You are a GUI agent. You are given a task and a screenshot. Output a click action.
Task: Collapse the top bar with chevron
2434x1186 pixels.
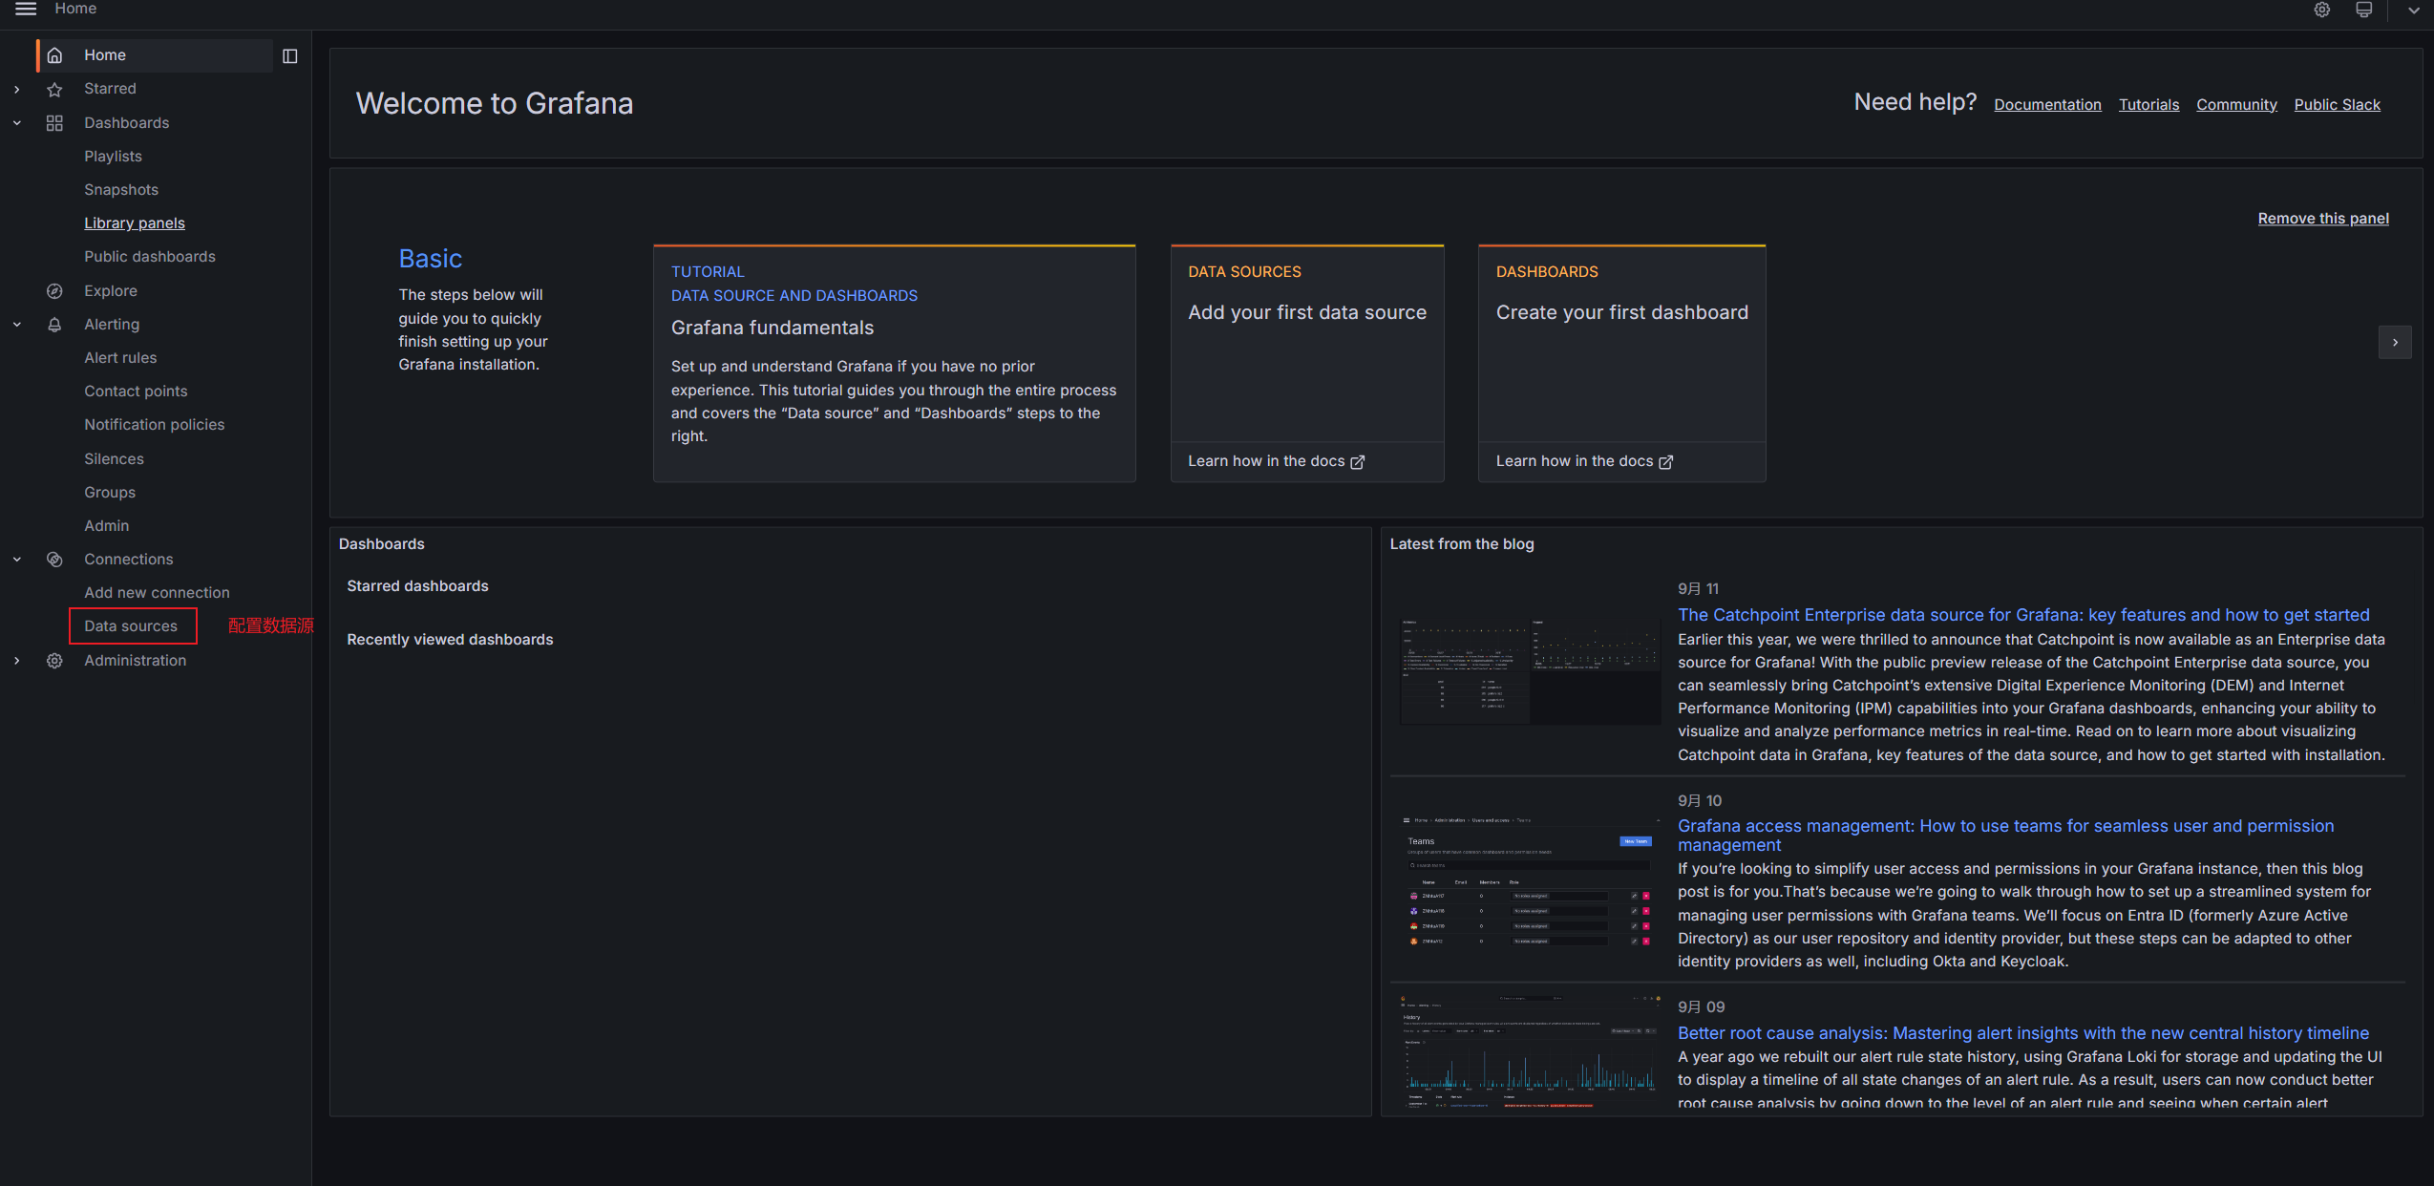point(2413,11)
